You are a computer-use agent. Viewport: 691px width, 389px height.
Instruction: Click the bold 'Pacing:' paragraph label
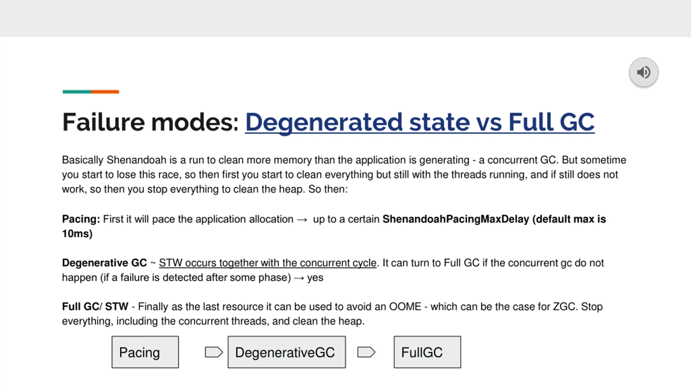(81, 219)
